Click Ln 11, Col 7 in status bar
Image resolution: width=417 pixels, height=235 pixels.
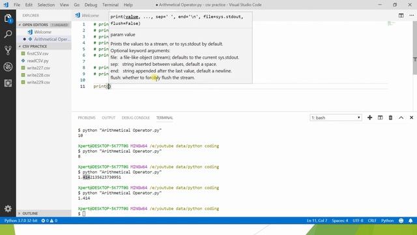tap(317, 221)
